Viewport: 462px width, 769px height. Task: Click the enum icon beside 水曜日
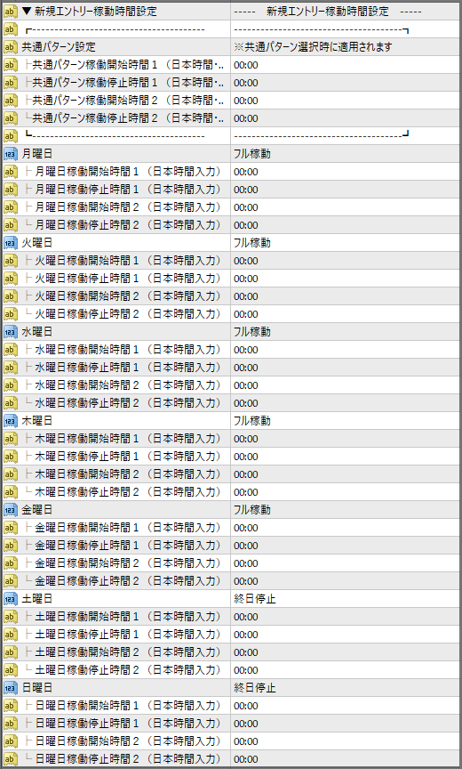coord(11,332)
